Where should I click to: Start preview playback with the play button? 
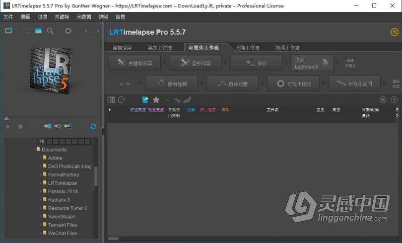[x=8, y=127]
